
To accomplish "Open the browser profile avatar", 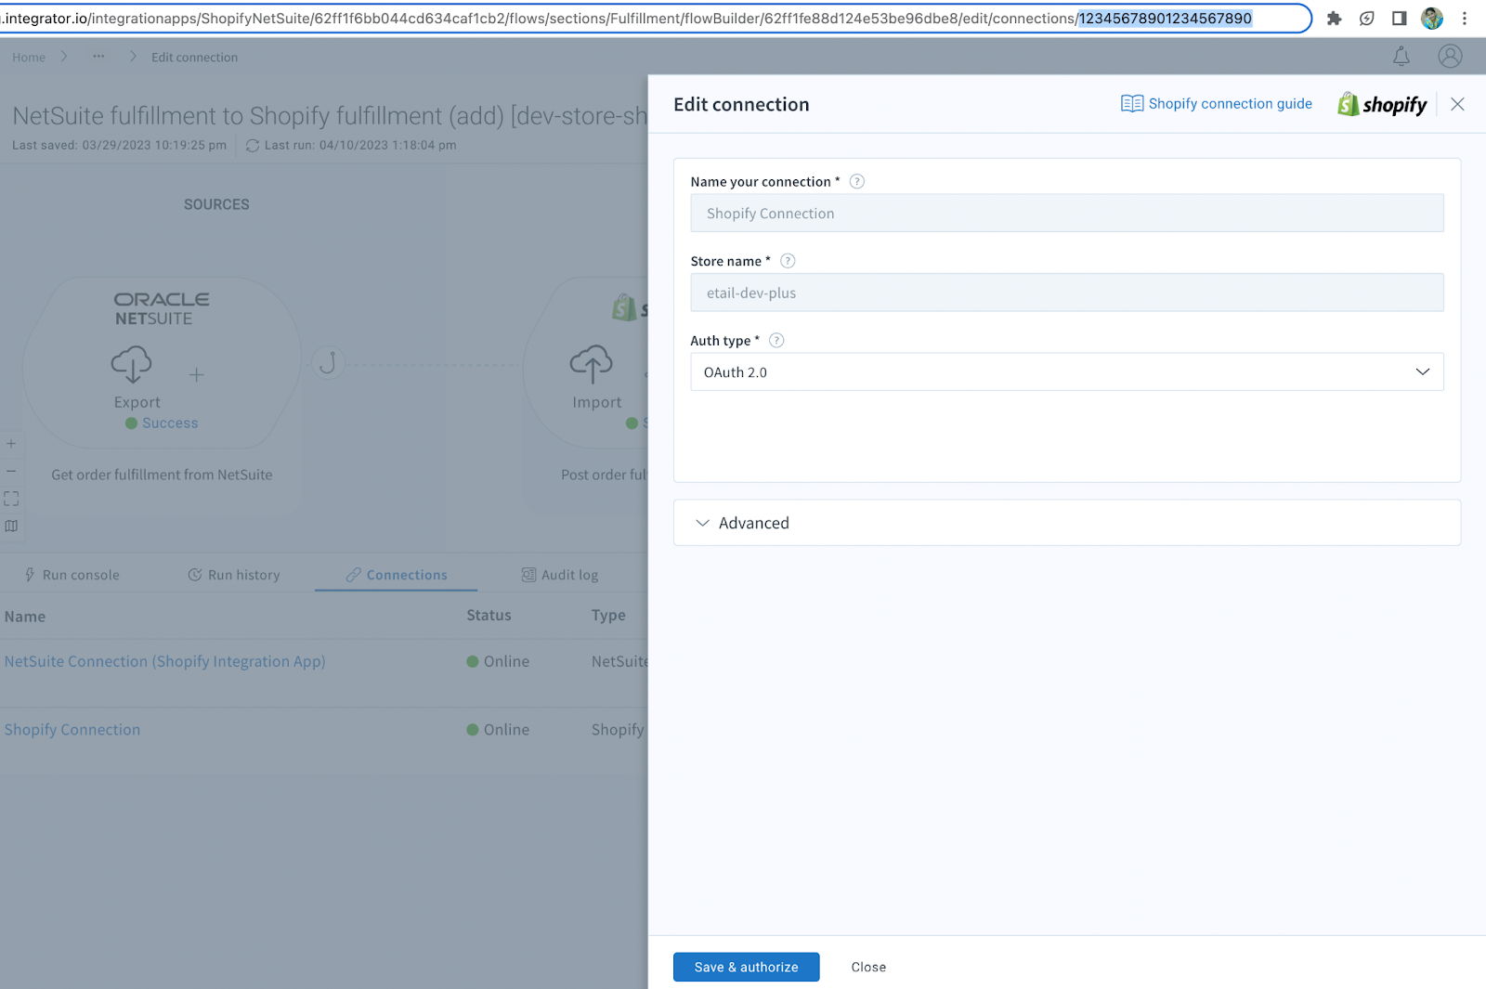I will 1432,19.
